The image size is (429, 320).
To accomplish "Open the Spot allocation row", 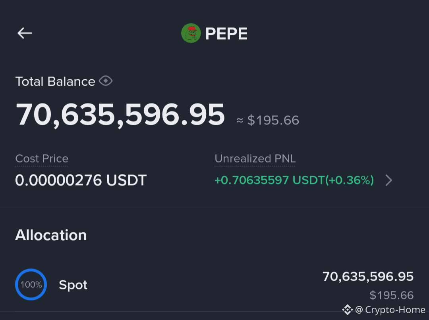I will point(214,284).
